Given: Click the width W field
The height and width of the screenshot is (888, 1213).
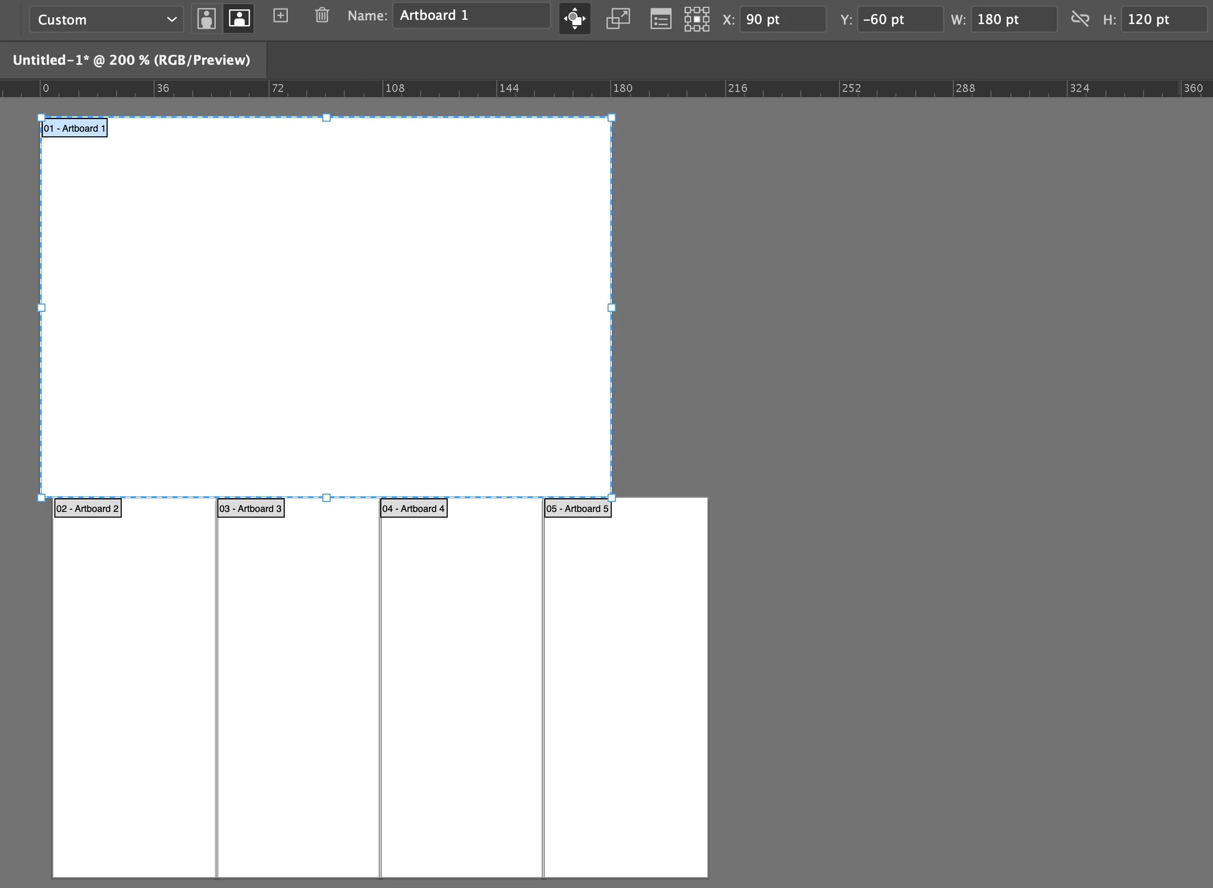Looking at the screenshot, I should coord(1013,20).
